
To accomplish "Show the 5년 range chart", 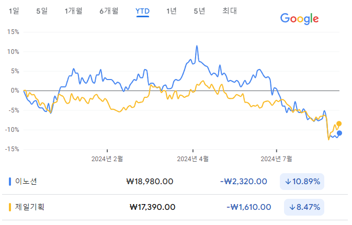I will [199, 11].
